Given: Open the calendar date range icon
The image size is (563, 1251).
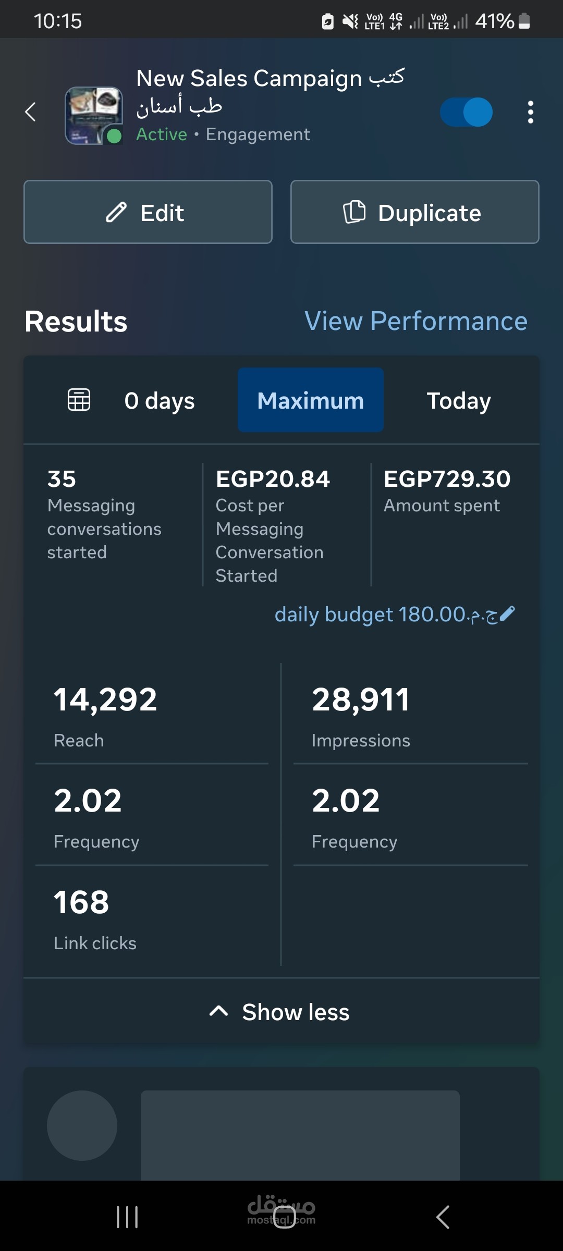Looking at the screenshot, I should (79, 400).
